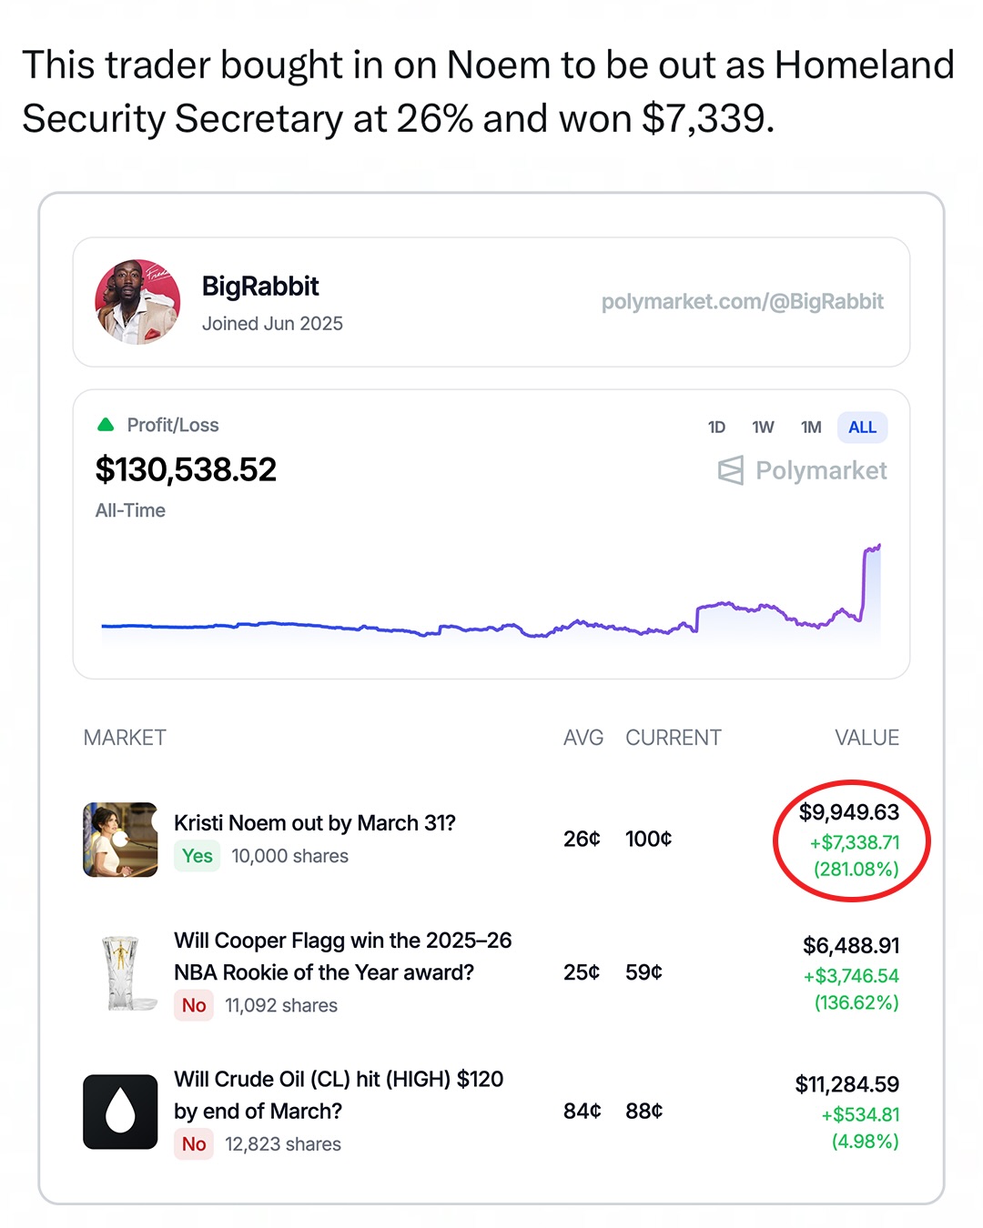Click the VALUE column header
Screen dimensions: 983x1228
tap(866, 738)
